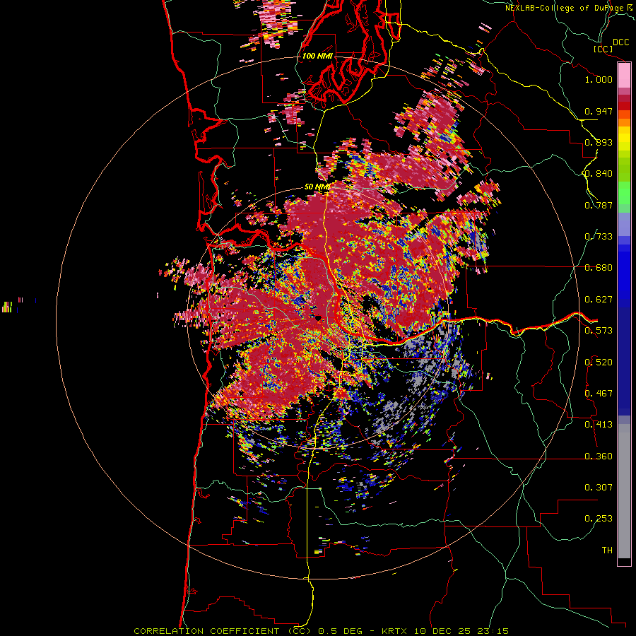The image size is (636, 636).
Task: Select the 0.840 legend value
Action: tap(599, 174)
